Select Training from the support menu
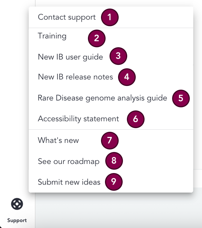The image size is (202, 228). coord(52,36)
